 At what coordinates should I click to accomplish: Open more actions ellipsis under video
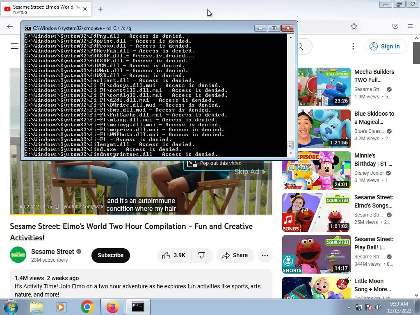click(x=265, y=255)
